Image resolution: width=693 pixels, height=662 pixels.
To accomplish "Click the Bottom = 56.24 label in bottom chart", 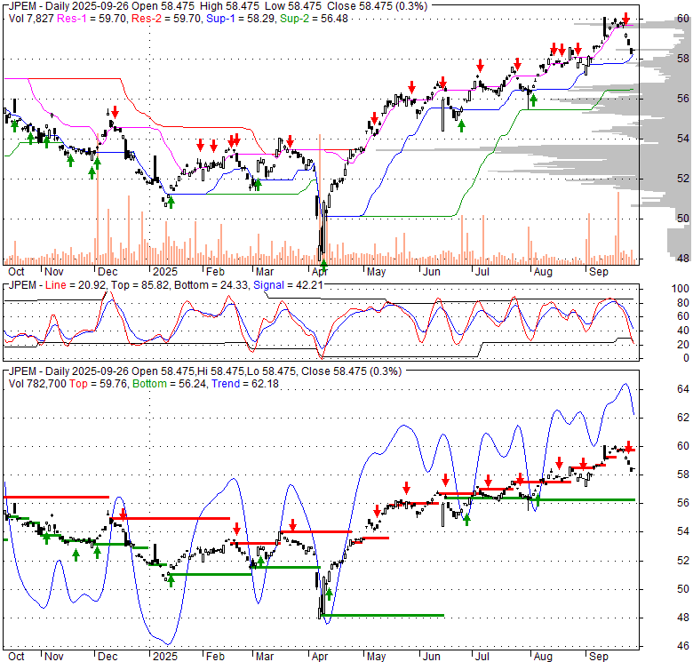I will (170, 384).
